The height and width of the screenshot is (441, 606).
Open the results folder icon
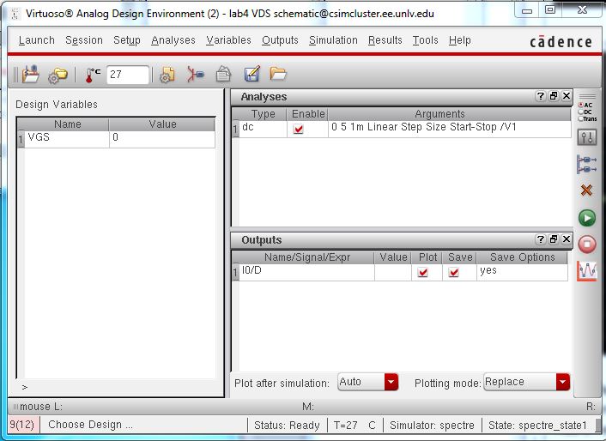click(x=278, y=74)
